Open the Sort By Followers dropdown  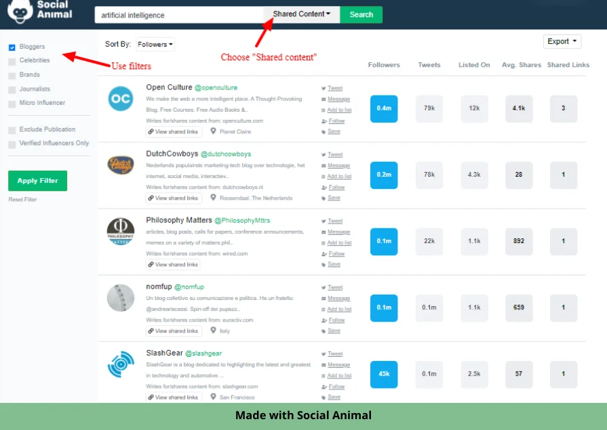pyautogui.click(x=155, y=45)
